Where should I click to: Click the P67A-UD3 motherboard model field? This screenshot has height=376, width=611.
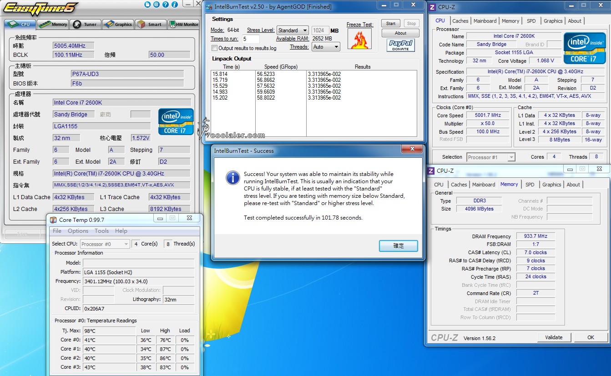coord(127,74)
